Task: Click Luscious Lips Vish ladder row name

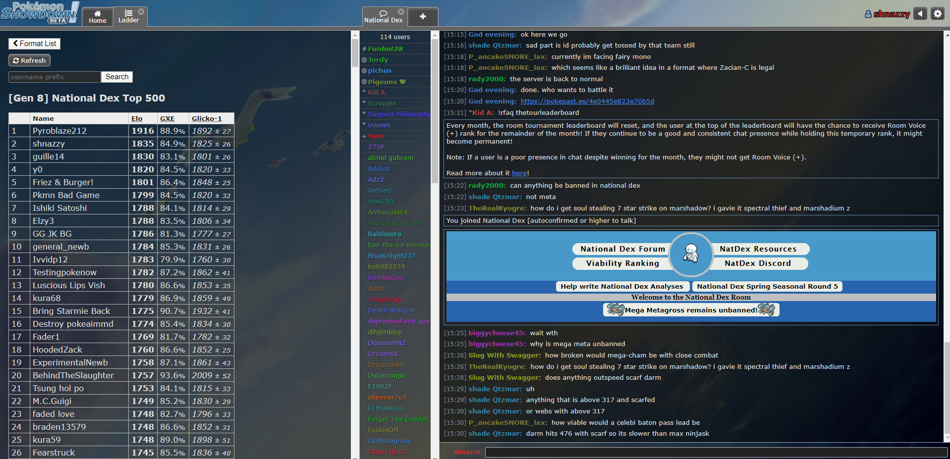Action: 69,285
